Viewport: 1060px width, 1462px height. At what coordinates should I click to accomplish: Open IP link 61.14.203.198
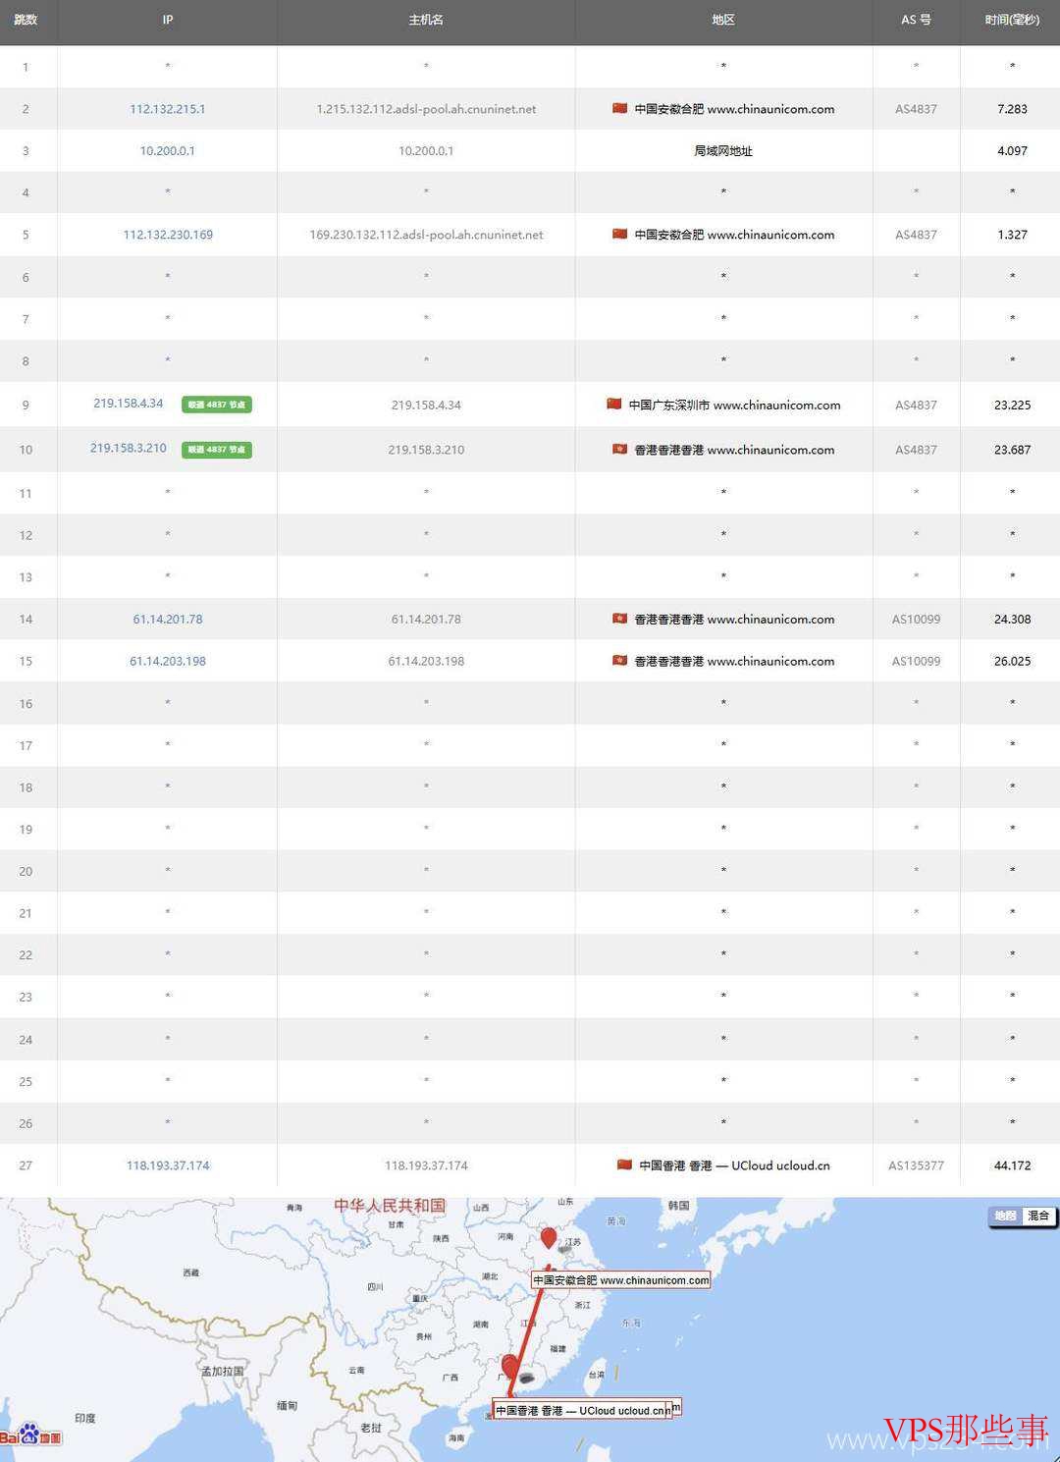pos(168,662)
